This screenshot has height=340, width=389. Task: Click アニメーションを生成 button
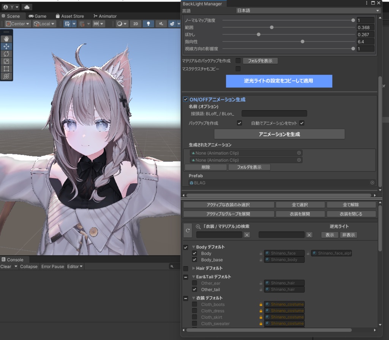tap(279, 134)
